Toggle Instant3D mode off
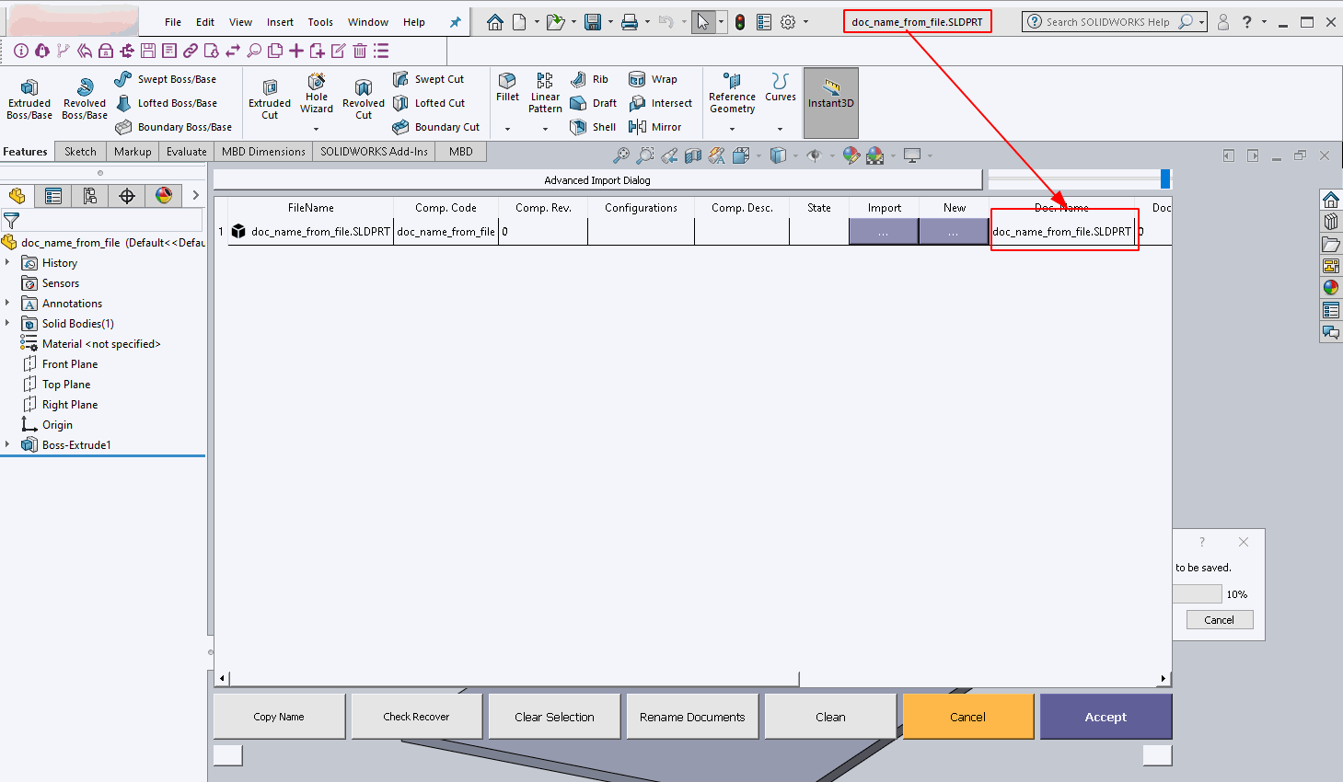 tap(830, 103)
